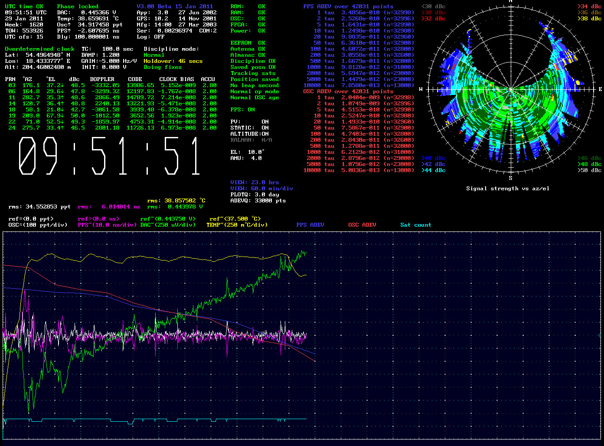
Task: Click the yellow TEMP~(250 m°C/div) scale label
Action: click(237, 225)
